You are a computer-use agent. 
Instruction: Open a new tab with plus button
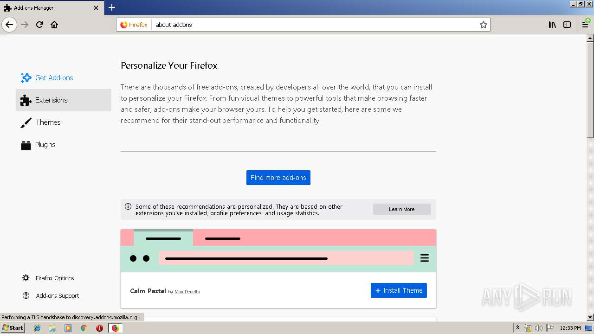112,7
